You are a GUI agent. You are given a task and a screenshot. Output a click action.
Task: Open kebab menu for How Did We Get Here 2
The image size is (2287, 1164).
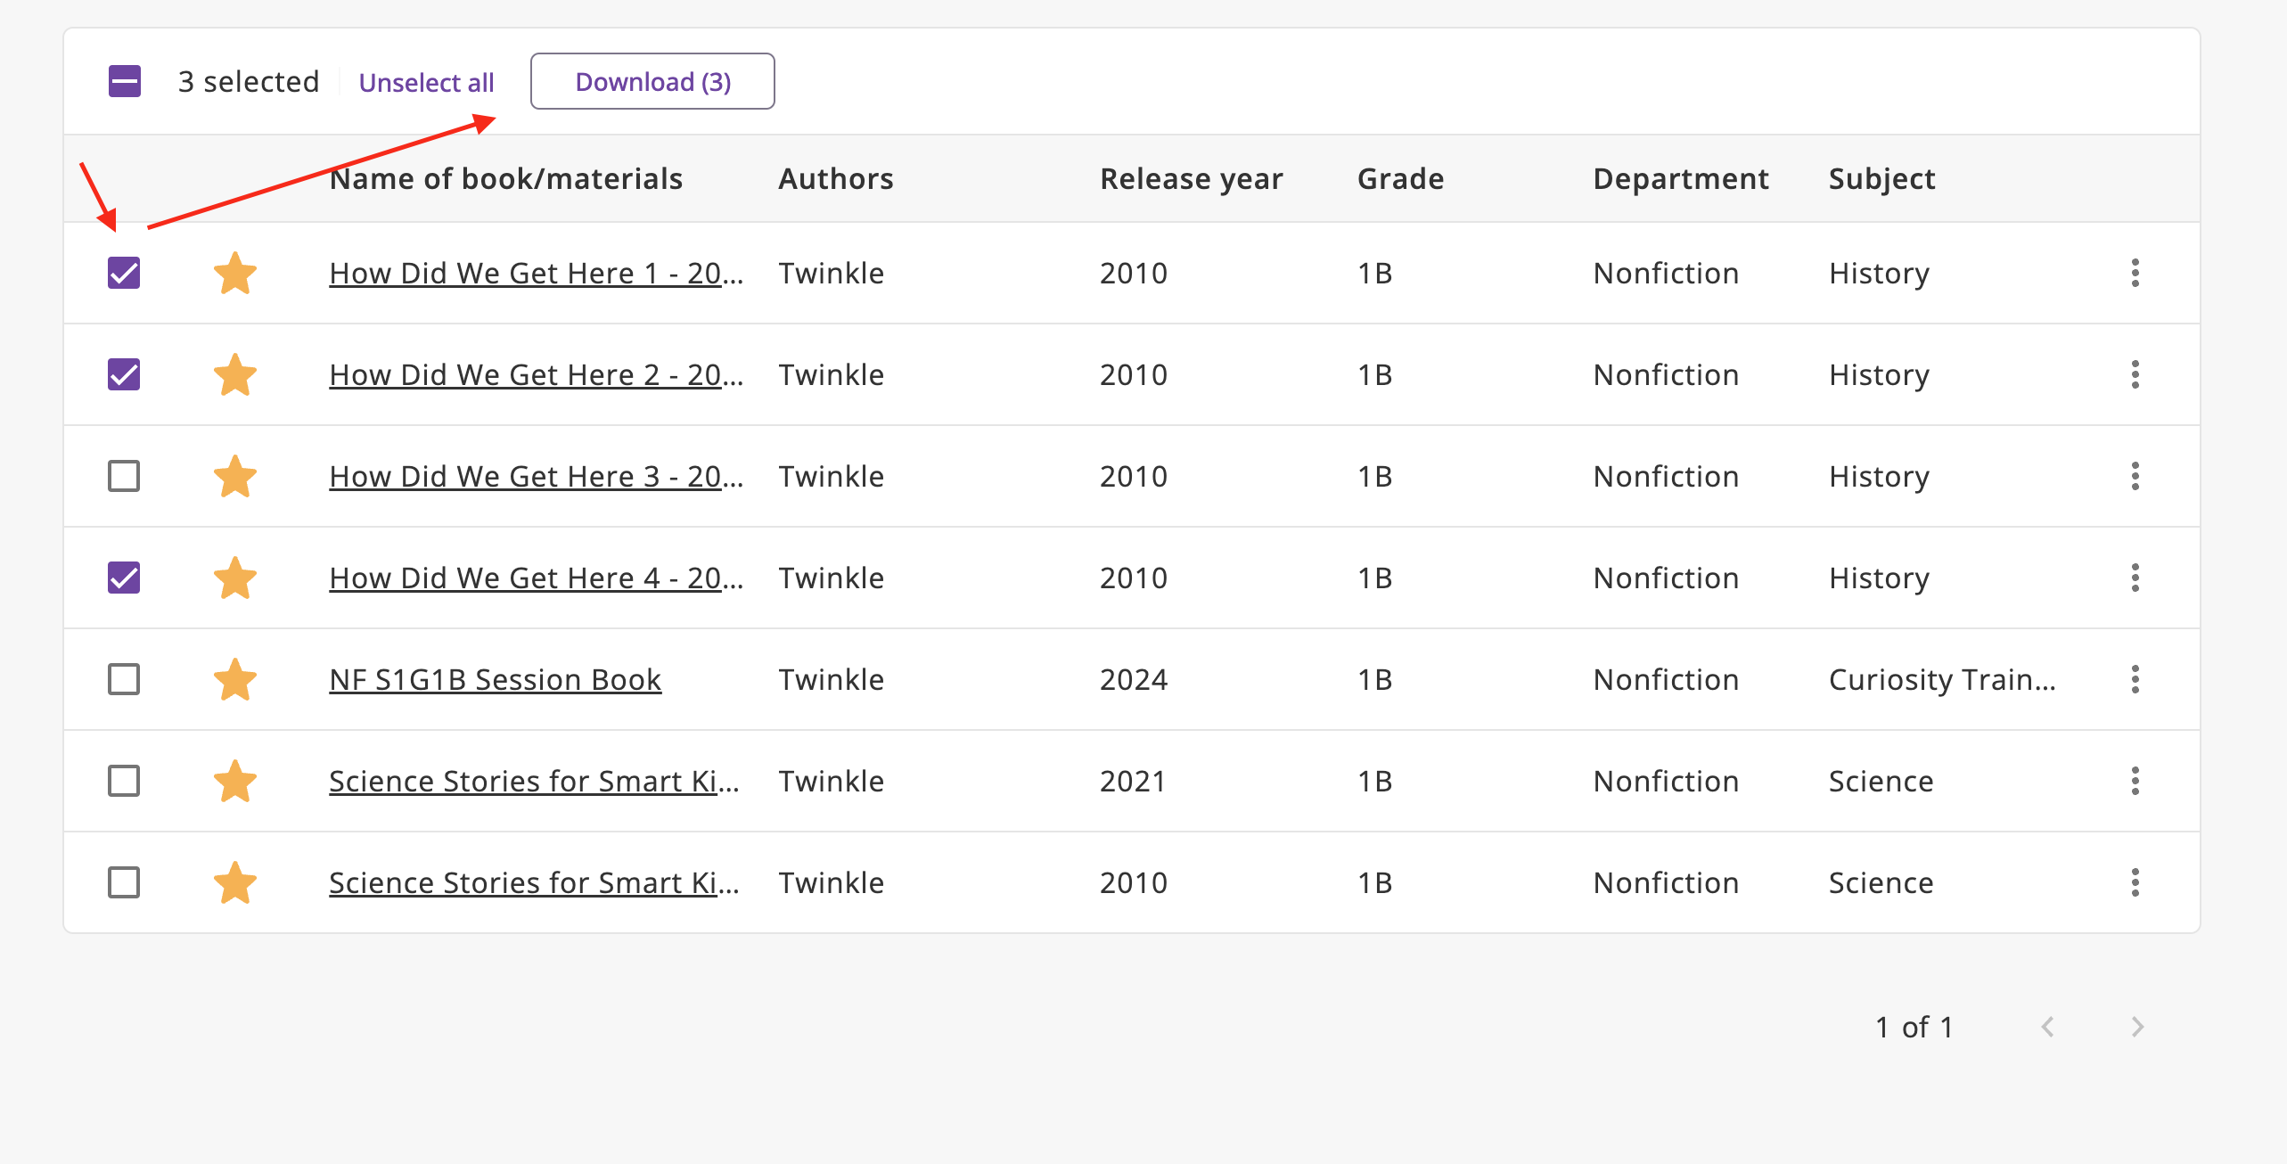(x=2135, y=375)
